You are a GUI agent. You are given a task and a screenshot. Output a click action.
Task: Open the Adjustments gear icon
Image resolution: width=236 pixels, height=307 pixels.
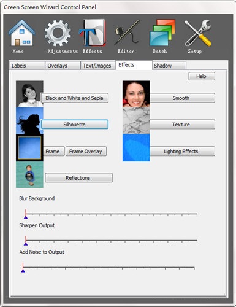click(58, 33)
